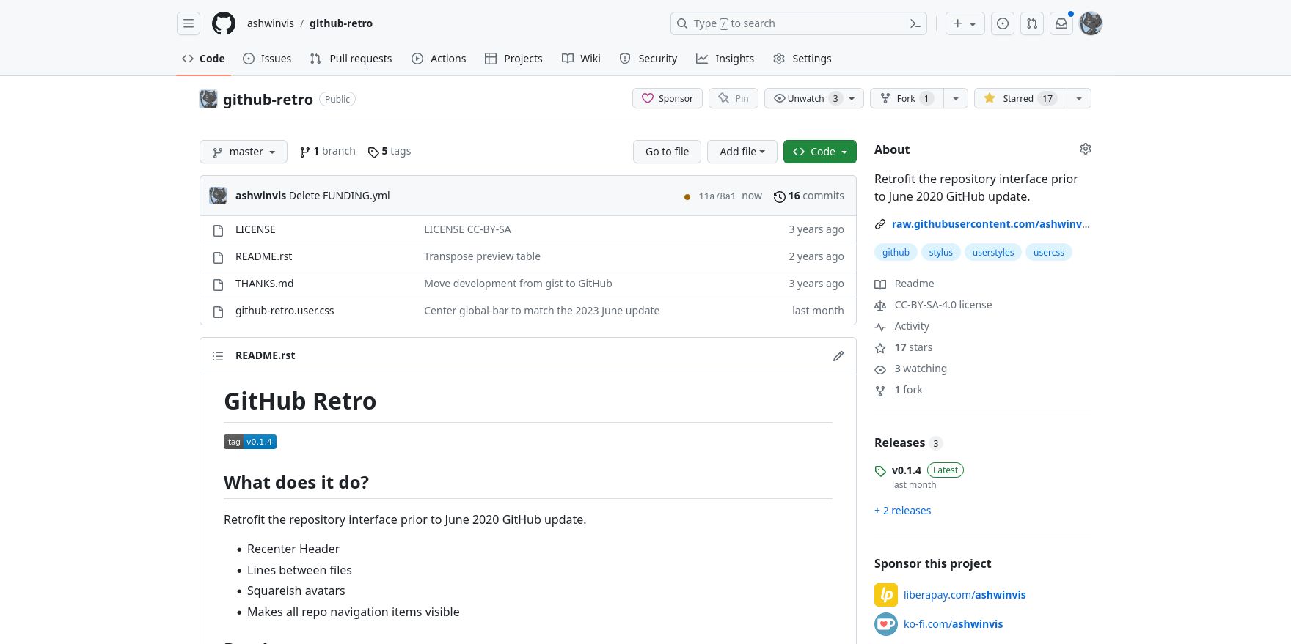Open README outline list icon

218,356
